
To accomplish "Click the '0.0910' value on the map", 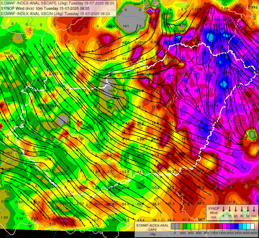I will click(184, 122).
